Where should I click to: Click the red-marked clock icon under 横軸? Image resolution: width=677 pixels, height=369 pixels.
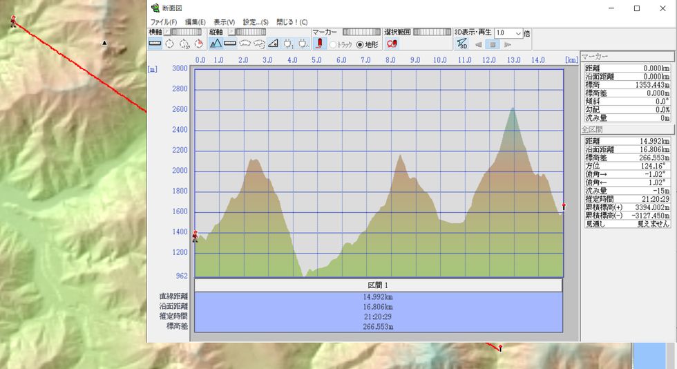[199, 44]
